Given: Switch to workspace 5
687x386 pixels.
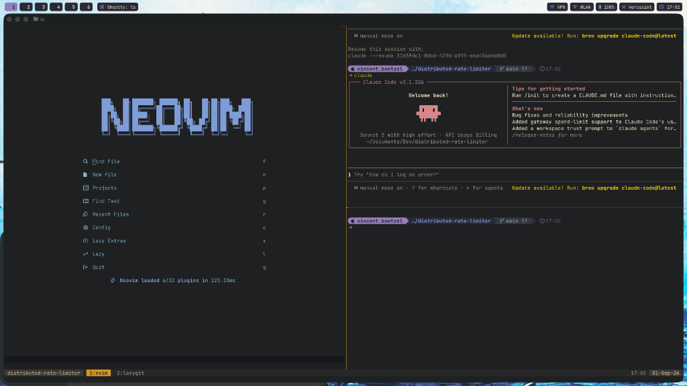Looking at the screenshot, I should 71,7.
